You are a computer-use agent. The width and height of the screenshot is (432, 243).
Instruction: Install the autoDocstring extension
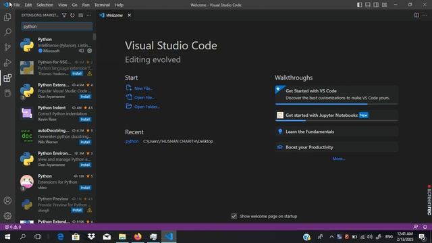(85, 142)
